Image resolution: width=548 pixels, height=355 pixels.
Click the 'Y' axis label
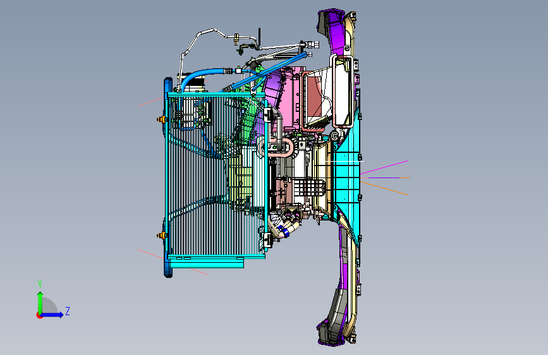(40, 284)
